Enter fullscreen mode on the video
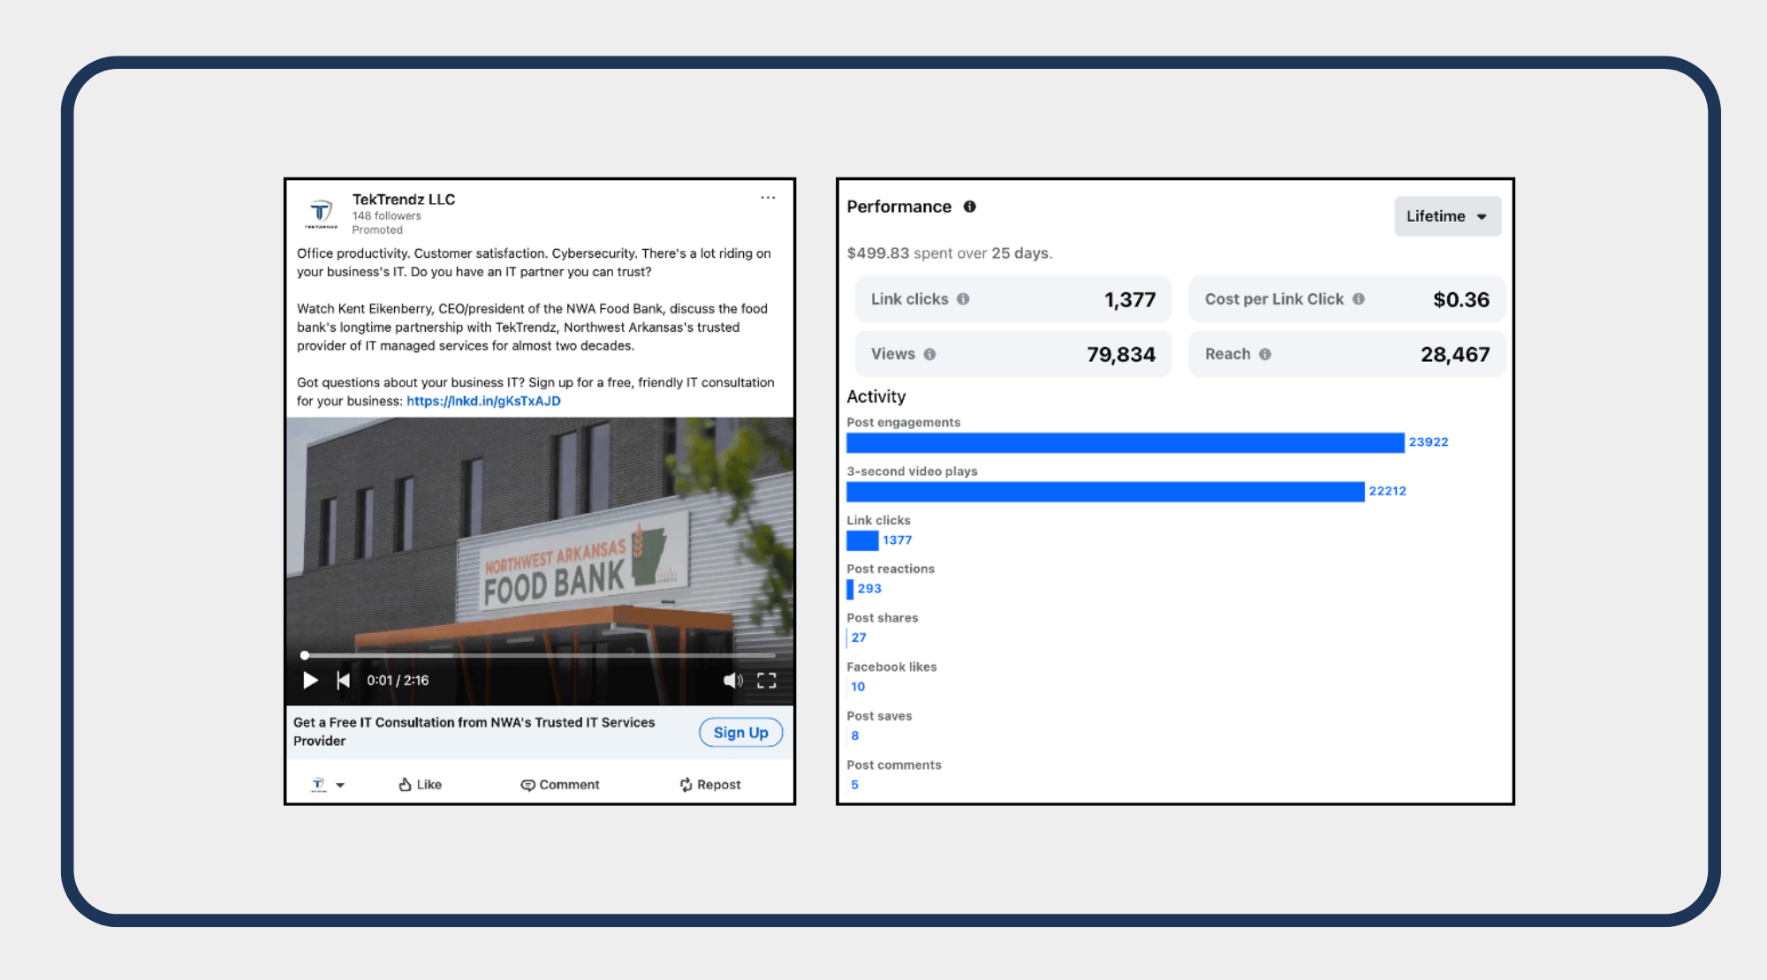The height and width of the screenshot is (980, 1767). click(x=766, y=680)
